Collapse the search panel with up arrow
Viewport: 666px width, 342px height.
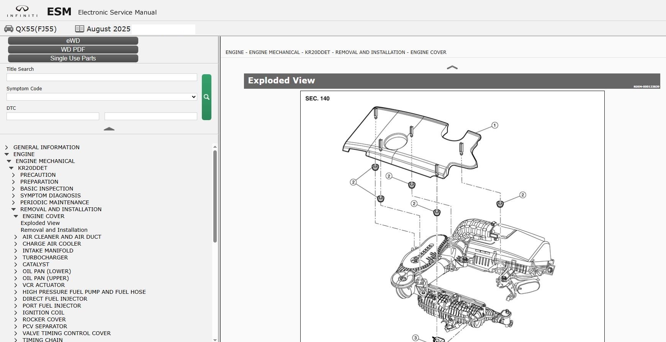[109, 129]
